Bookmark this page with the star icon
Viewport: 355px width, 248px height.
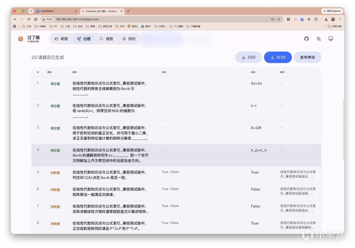coord(279,19)
